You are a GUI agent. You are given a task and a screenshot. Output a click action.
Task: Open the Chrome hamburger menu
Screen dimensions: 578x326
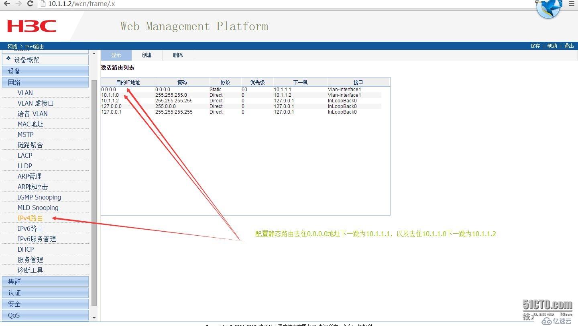[x=572, y=4]
